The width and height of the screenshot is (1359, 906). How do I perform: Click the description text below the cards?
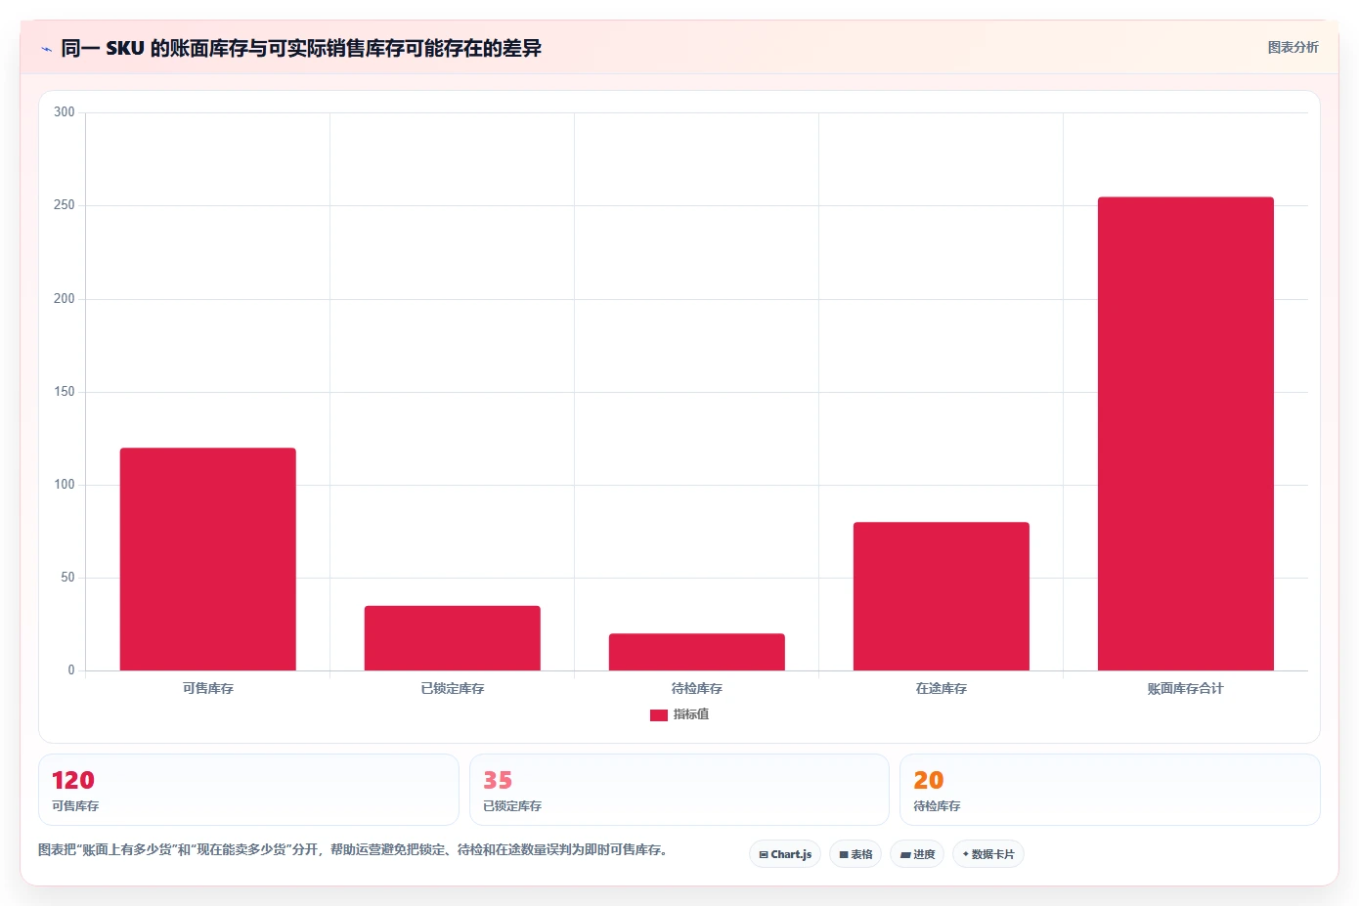click(355, 850)
